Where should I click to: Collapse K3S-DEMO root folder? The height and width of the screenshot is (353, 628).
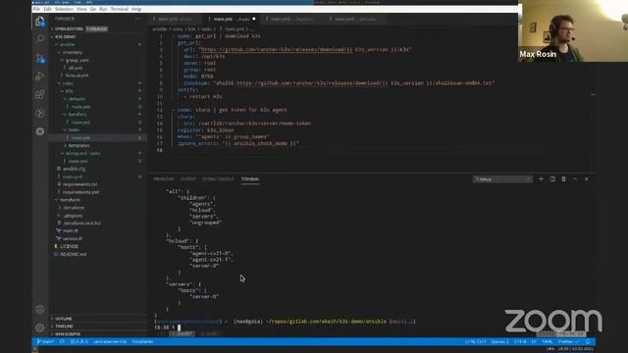(x=66, y=36)
